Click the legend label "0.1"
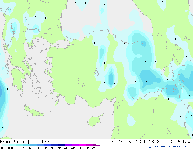Viewport: 193px width, 149px height. pos(3,148)
